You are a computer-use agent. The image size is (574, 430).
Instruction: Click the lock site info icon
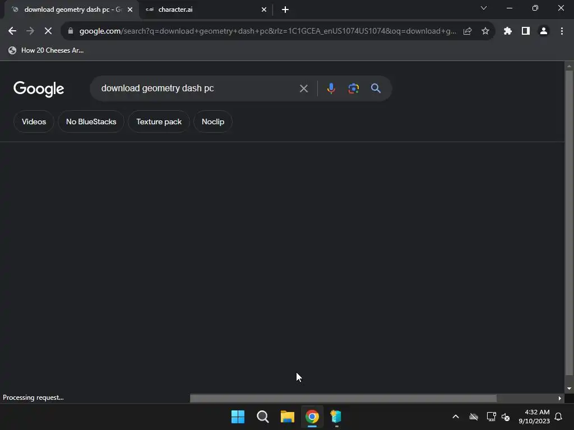tap(71, 31)
